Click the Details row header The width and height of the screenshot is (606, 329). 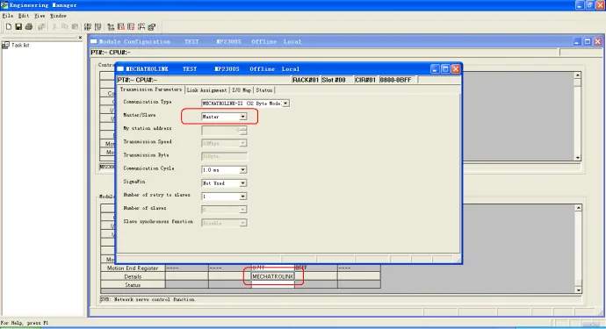point(133,276)
